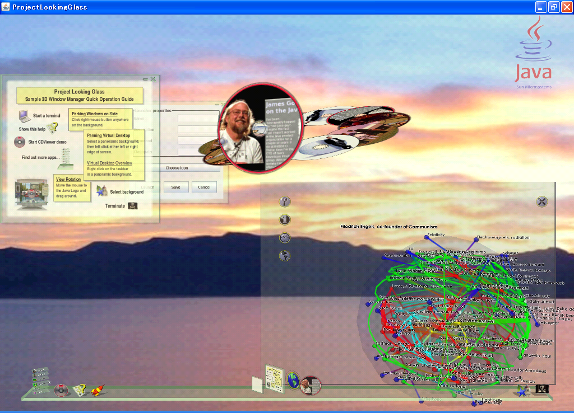Click the front James Gosling CD disc

260,128
